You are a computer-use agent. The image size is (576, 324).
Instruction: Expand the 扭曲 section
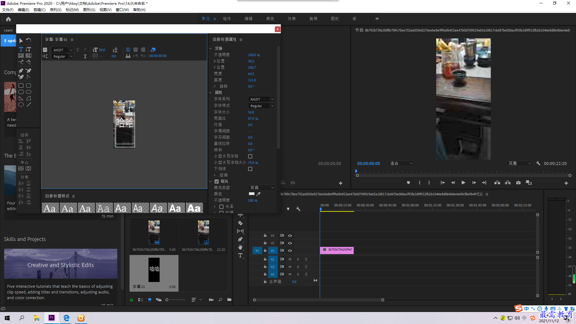click(x=215, y=175)
